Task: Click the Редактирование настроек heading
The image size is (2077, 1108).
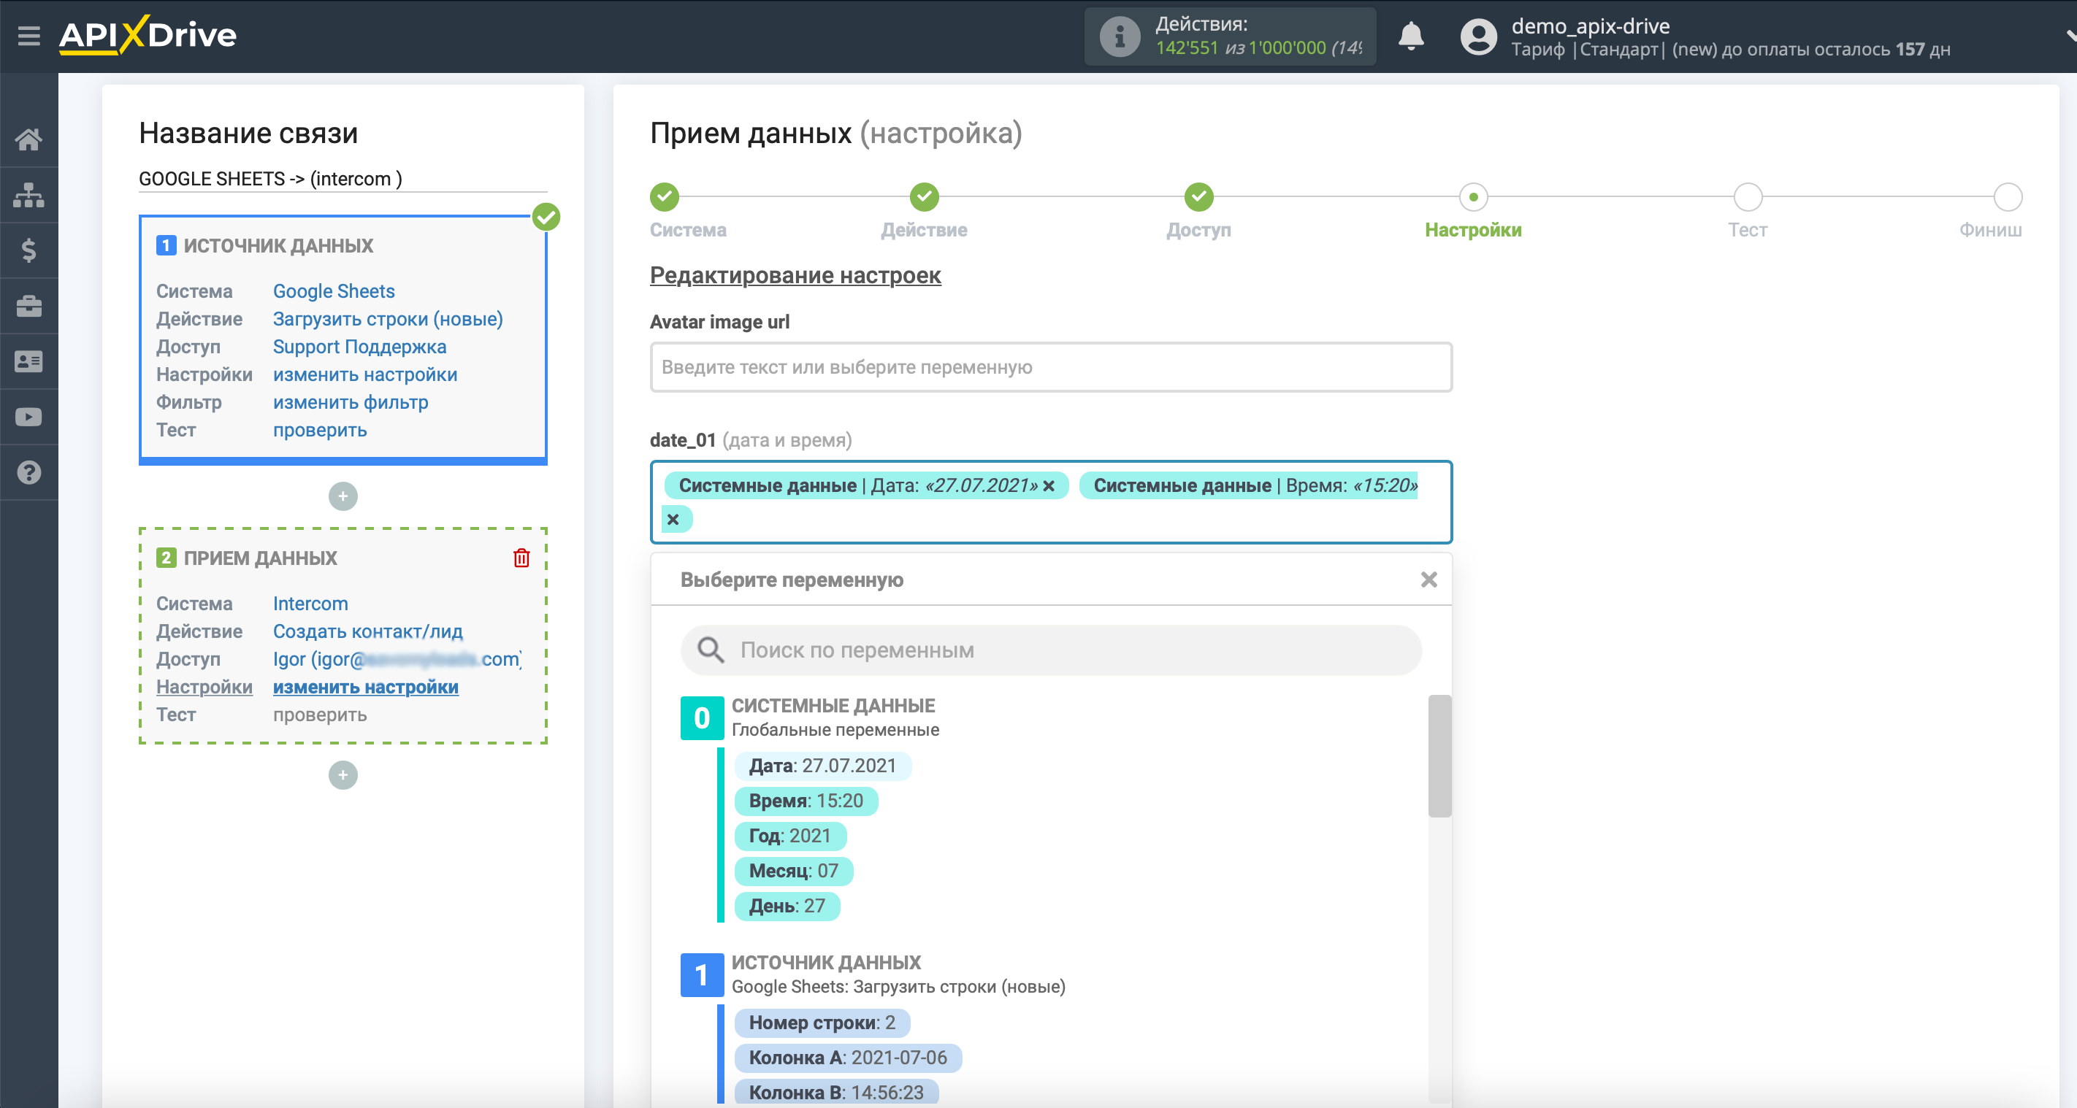Action: coord(795,276)
